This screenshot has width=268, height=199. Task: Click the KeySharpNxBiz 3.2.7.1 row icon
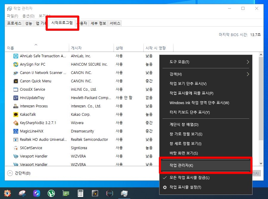[x=16, y=123]
